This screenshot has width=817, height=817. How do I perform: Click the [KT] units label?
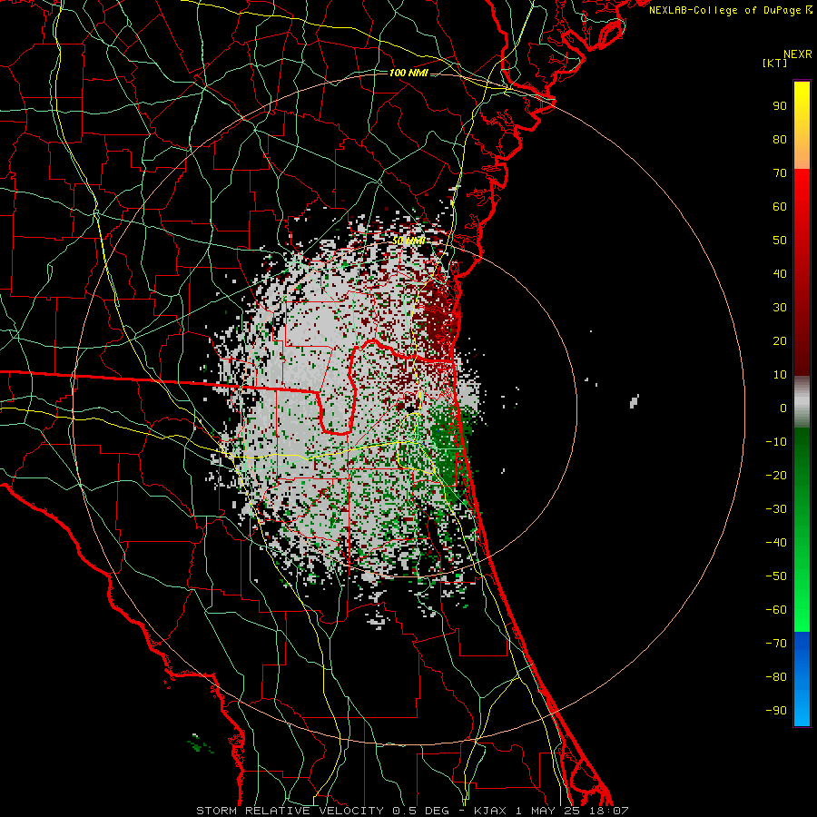click(x=775, y=63)
